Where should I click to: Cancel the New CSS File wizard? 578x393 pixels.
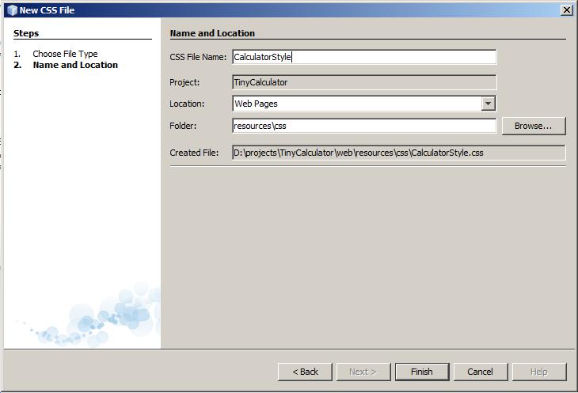(480, 372)
